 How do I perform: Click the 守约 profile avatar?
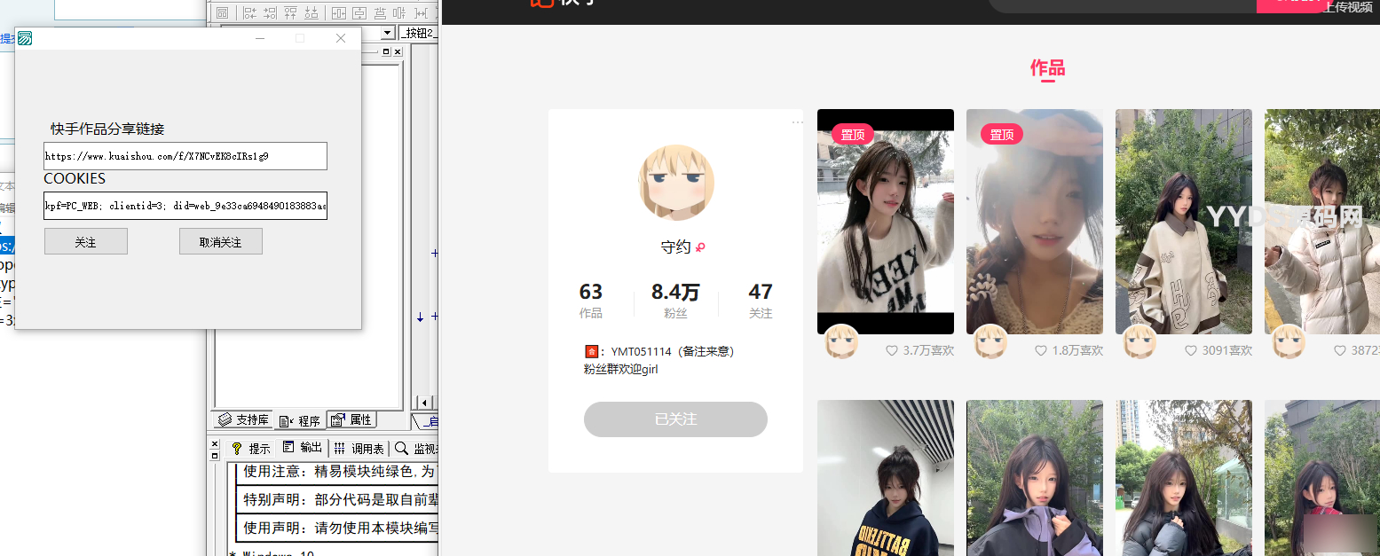(676, 182)
